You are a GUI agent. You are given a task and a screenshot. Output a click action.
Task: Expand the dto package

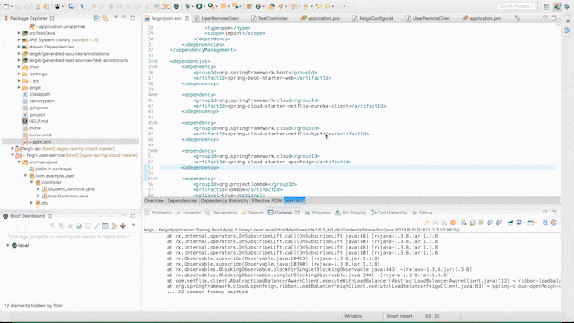pyautogui.click(x=32, y=203)
